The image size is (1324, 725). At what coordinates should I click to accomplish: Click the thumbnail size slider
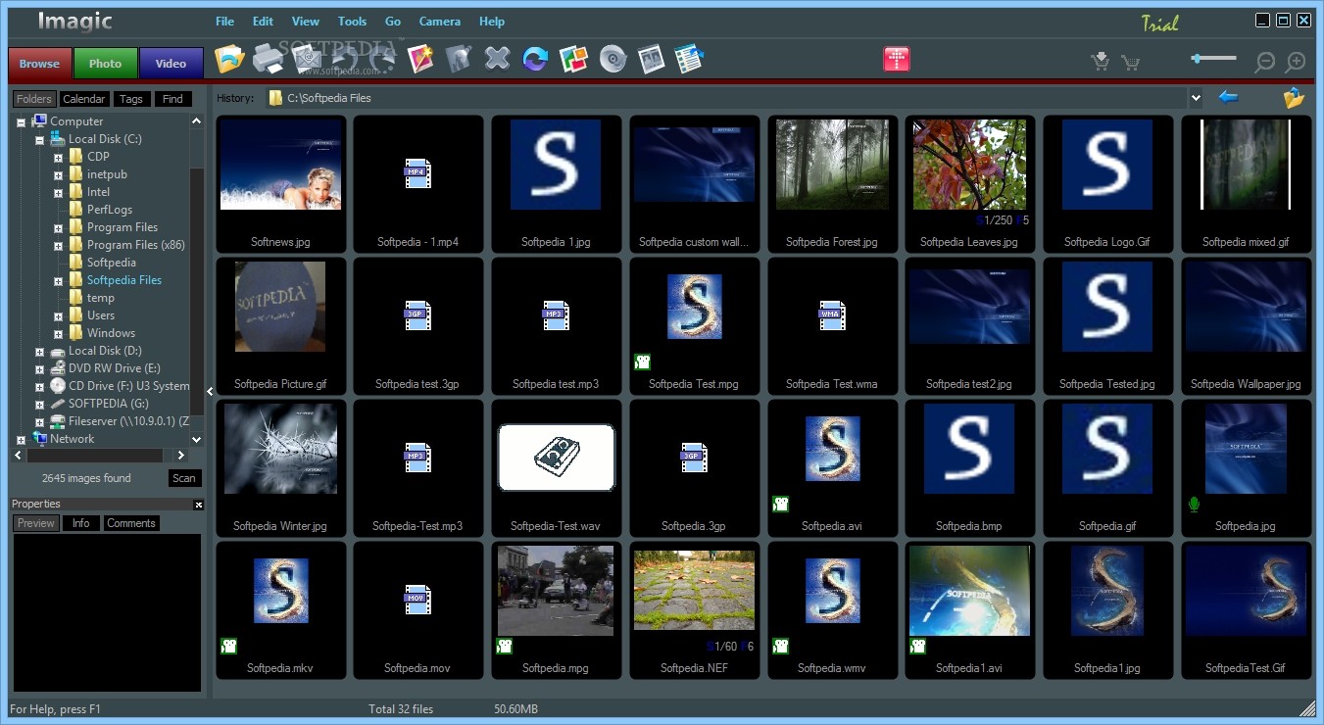pos(1213,59)
